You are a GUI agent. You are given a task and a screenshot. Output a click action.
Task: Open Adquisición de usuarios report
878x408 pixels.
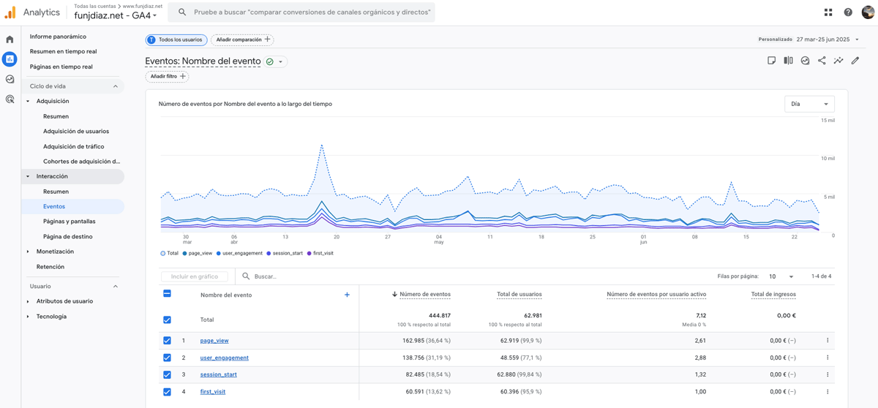click(76, 132)
